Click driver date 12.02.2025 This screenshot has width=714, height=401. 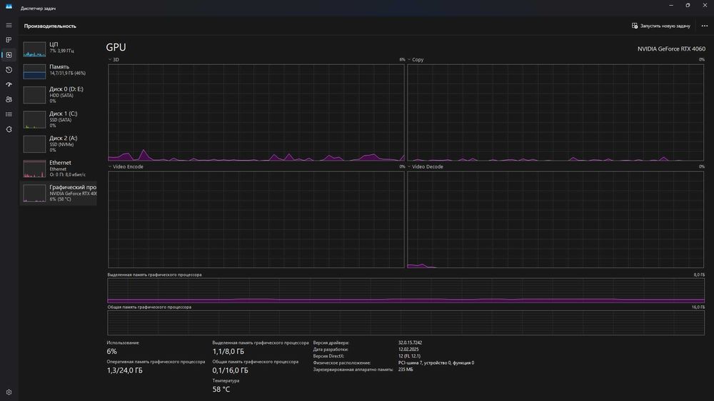(408, 350)
